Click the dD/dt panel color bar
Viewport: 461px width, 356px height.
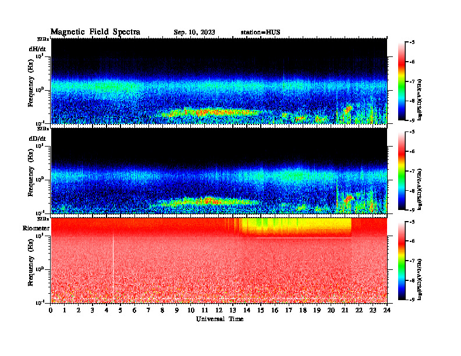(x=402, y=171)
